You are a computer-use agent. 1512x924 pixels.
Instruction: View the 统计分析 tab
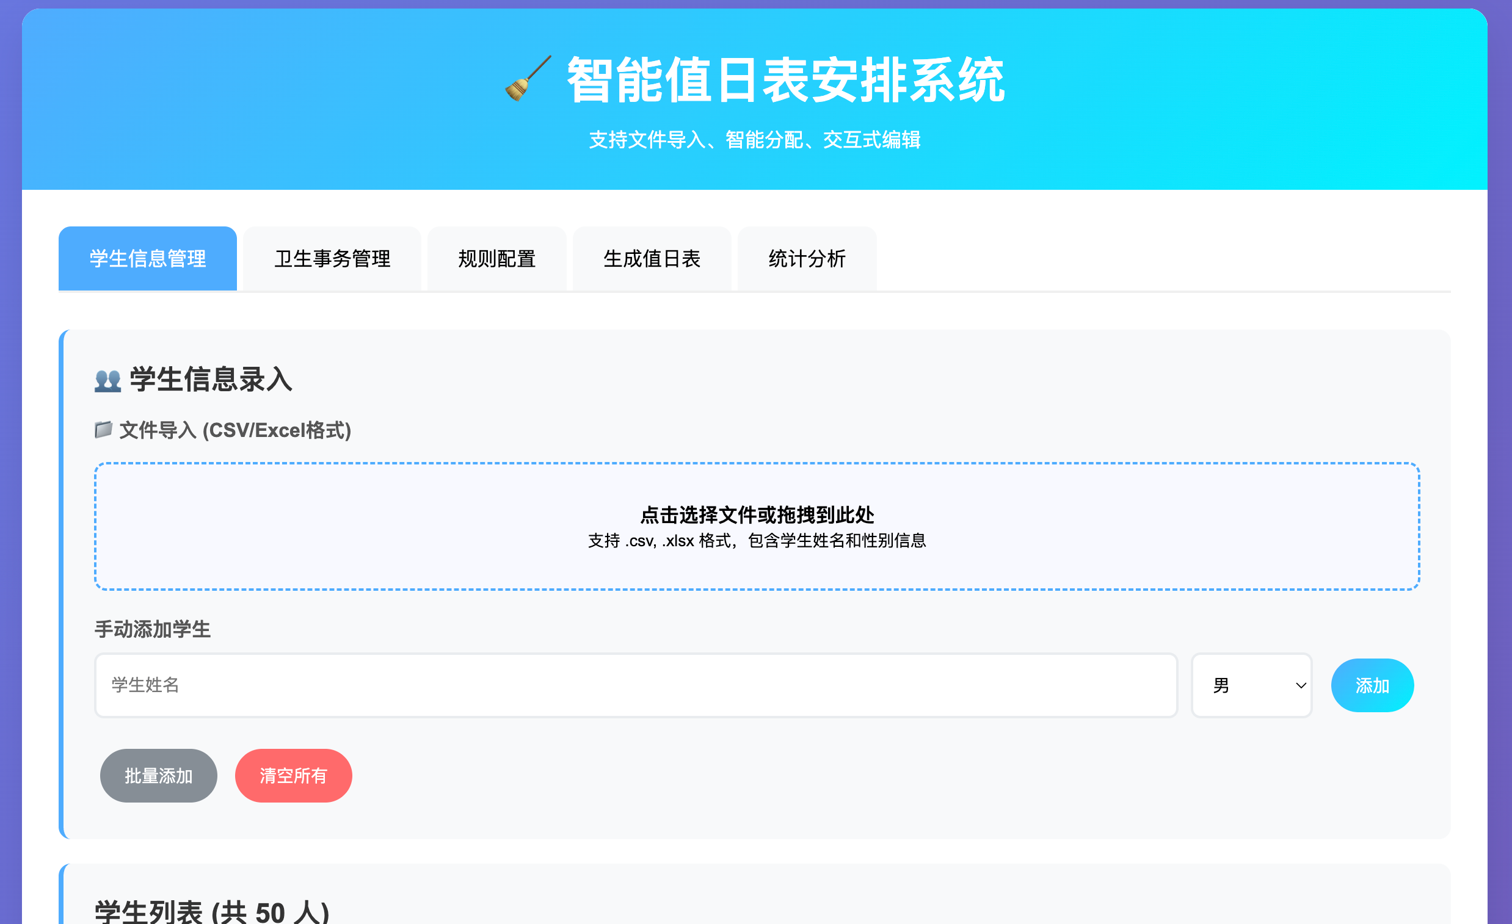tap(806, 258)
